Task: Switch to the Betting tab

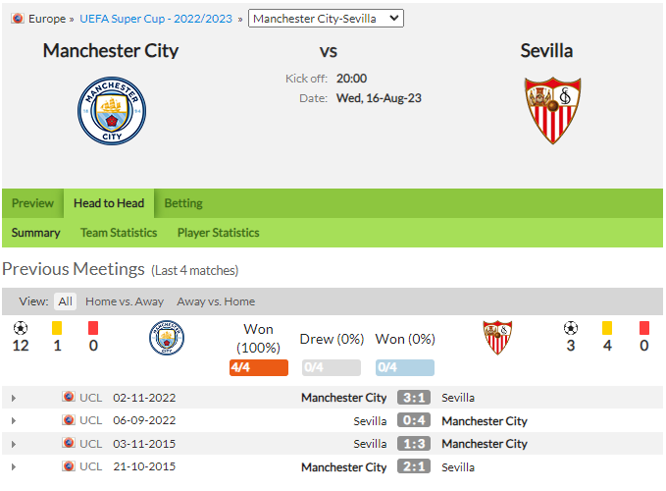Action: click(183, 203)
